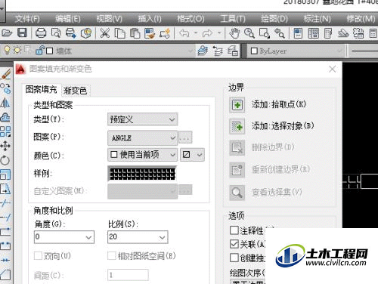Select the Pan hand tool
This screenshot has width=378, height=284.
pos(234,33)
